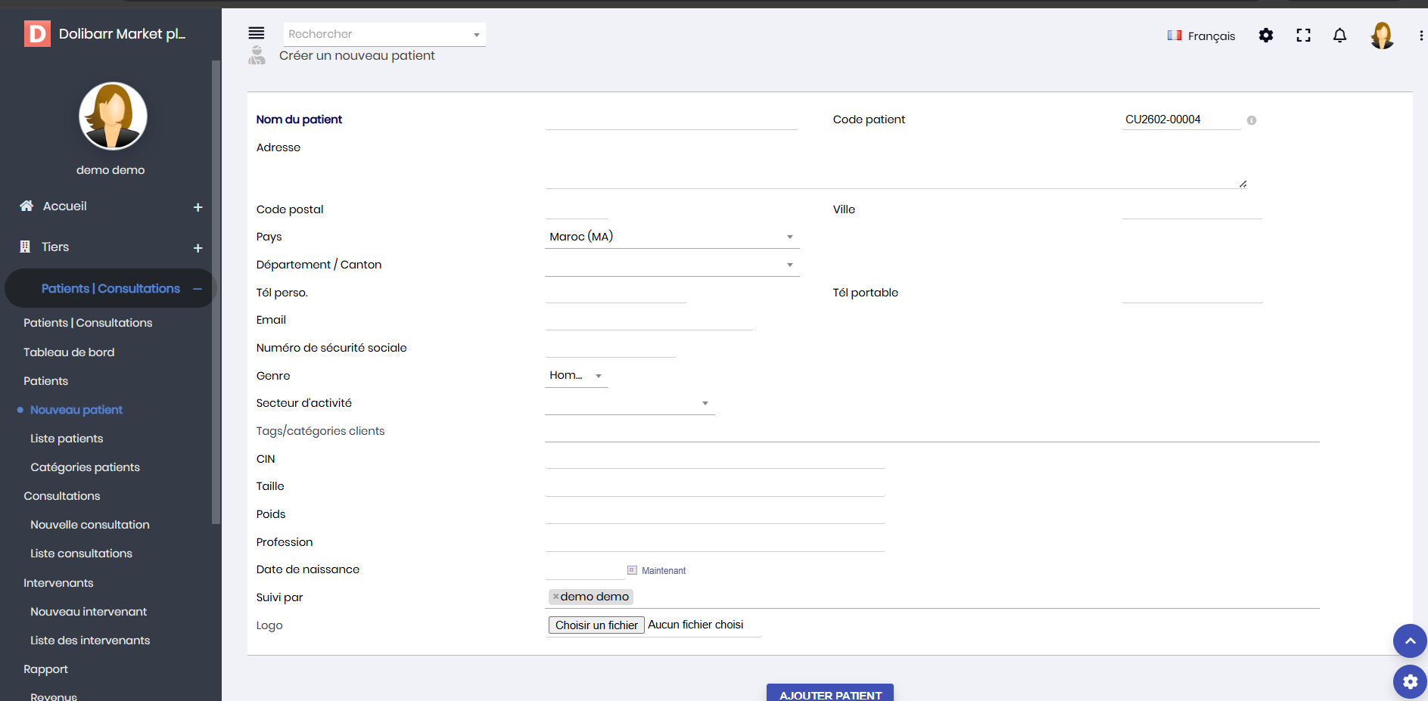The height and width of the screenshot is (701, 1428).
Task: Click the Choisir un fichier button
Action: (596, 625)
